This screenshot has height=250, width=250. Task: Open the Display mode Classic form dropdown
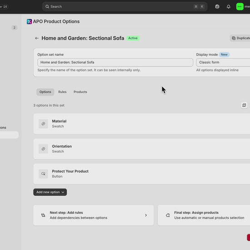[x=223, y=62]
